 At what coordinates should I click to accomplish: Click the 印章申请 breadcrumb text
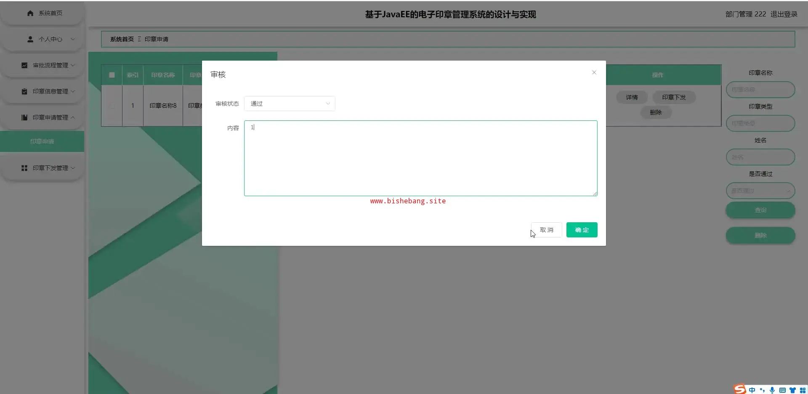pyautogui.click(x=157, y=39)
